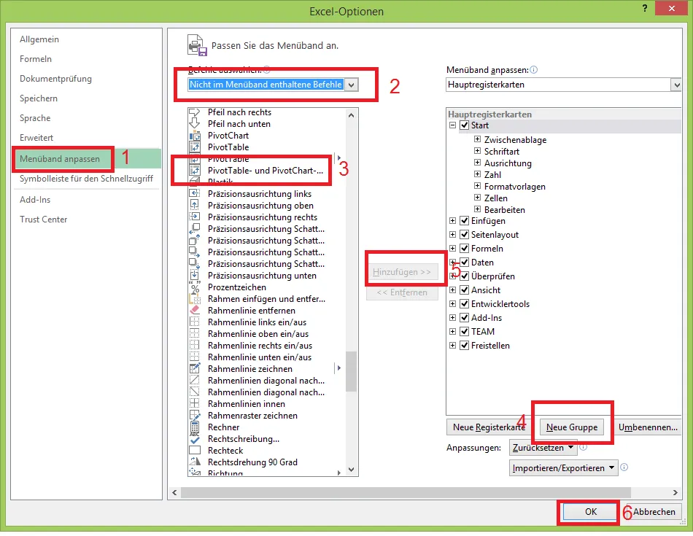The width and height of the screenshot is (693, 536).
Task: Click the Neue Gruppe button
Action: 571,427
